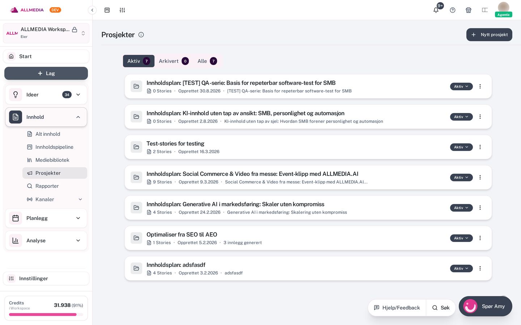
Task: Click the Lag create button
Action: 46,73
